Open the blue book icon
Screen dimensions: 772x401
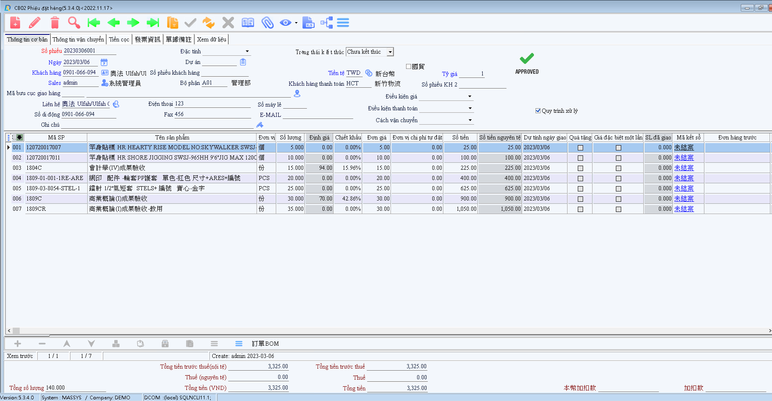tap(248, 23)
